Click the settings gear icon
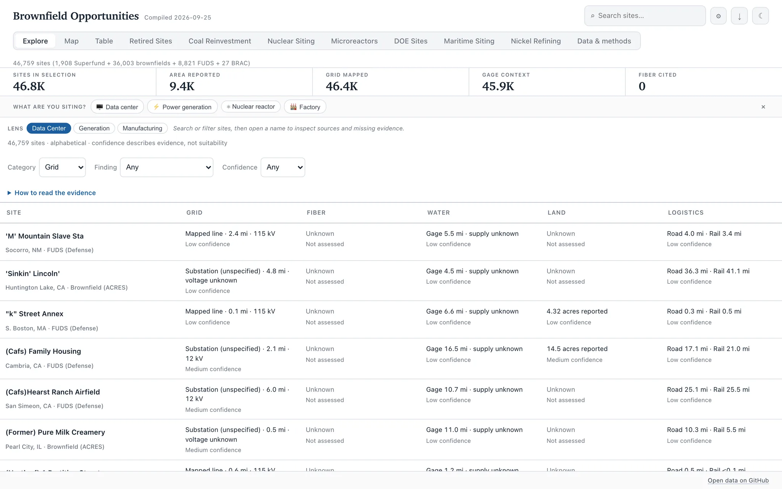782x489 pixels. tap(718, 16)
